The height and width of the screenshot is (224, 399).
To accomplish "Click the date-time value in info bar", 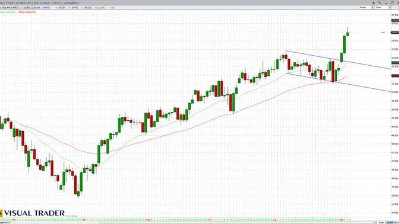I will (x=32, y=8).
